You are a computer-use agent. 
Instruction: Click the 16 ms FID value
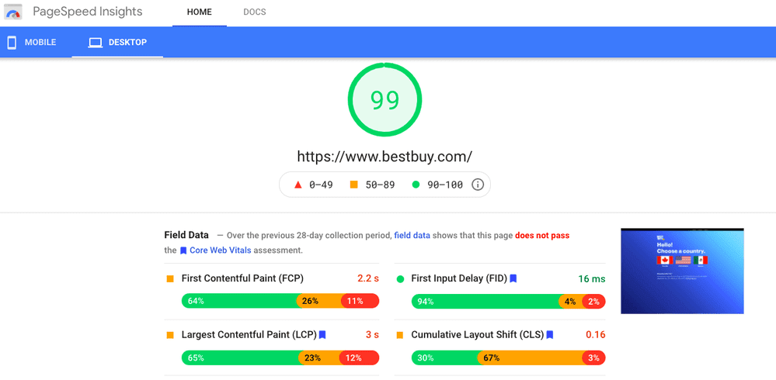point(591,278)
